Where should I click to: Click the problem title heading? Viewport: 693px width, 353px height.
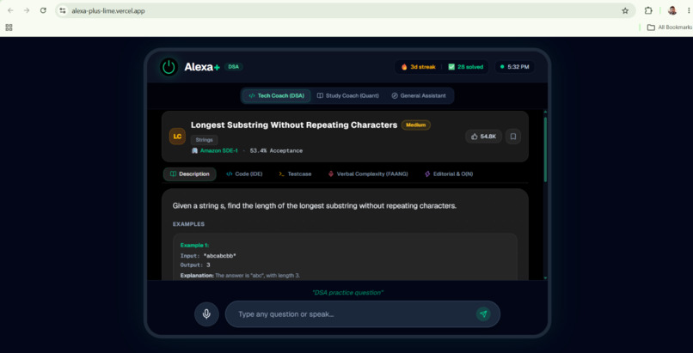point(294,125)
